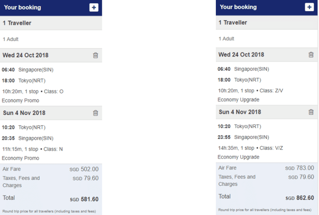Delete Wed 24 Oct flight in Economy Upgrade booking
This screenshot has height=215, width=319.
(311, 55)
